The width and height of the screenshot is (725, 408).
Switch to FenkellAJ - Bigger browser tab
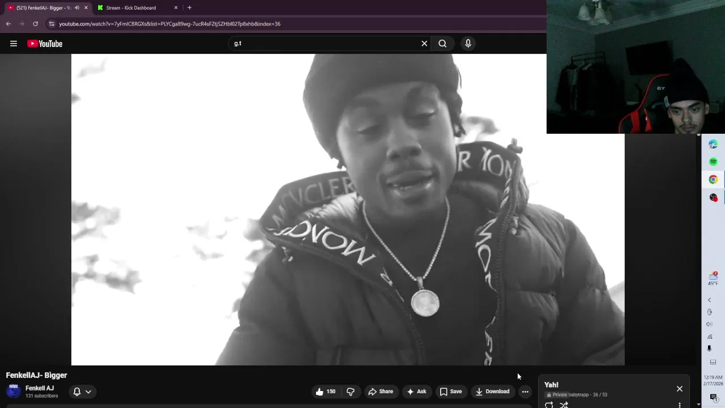coord(48,8)
